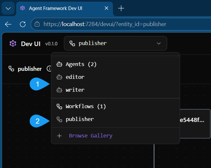The image size is (211, 168).
Task: Select the workflow node labeled e5448f...
Action: click(x=195, y=124)
